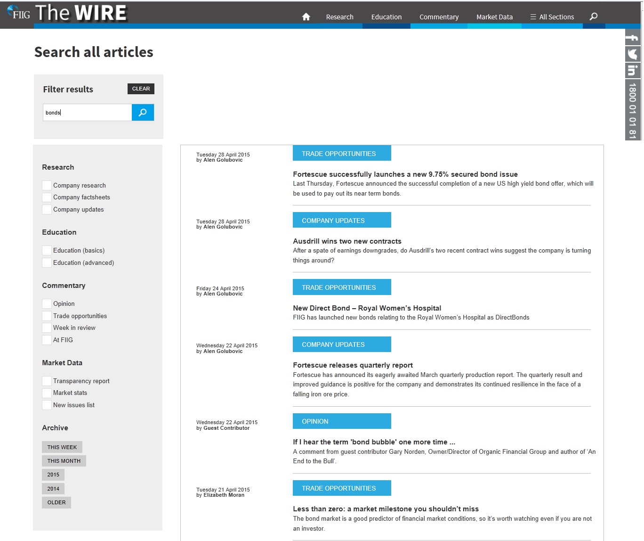This screenshot has height=541, width=644.
Task: Enable the Trade opportunities filter checkbox
Action: click(47, 316)
